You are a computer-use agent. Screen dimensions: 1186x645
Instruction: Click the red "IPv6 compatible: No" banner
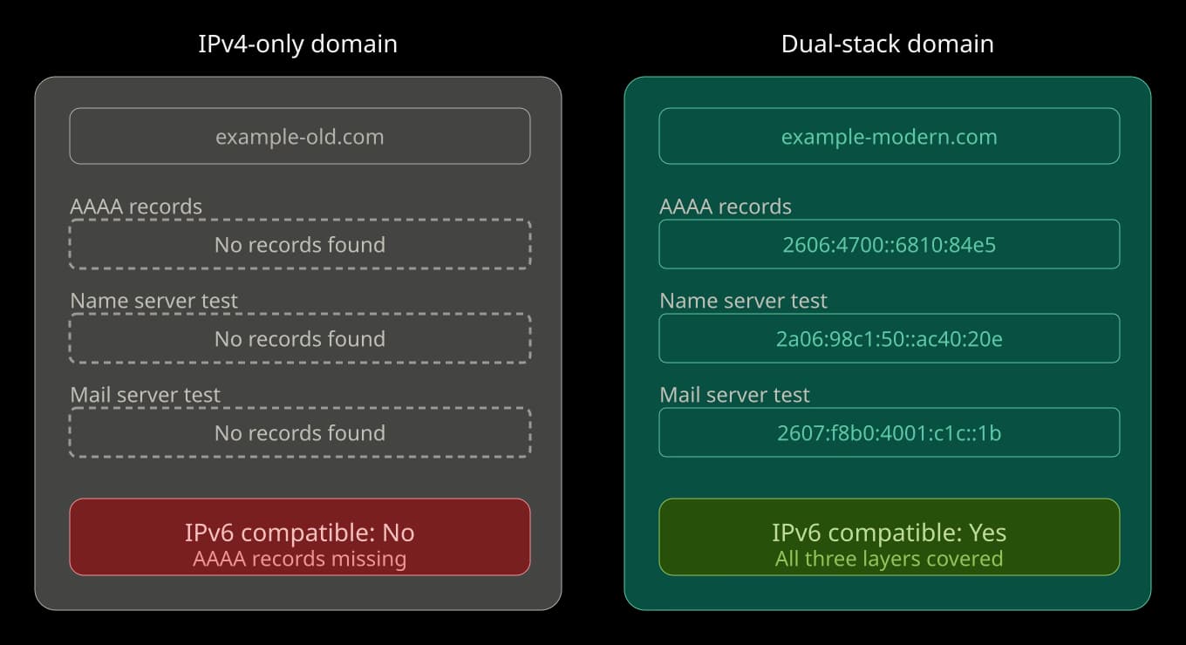[300, 537]
